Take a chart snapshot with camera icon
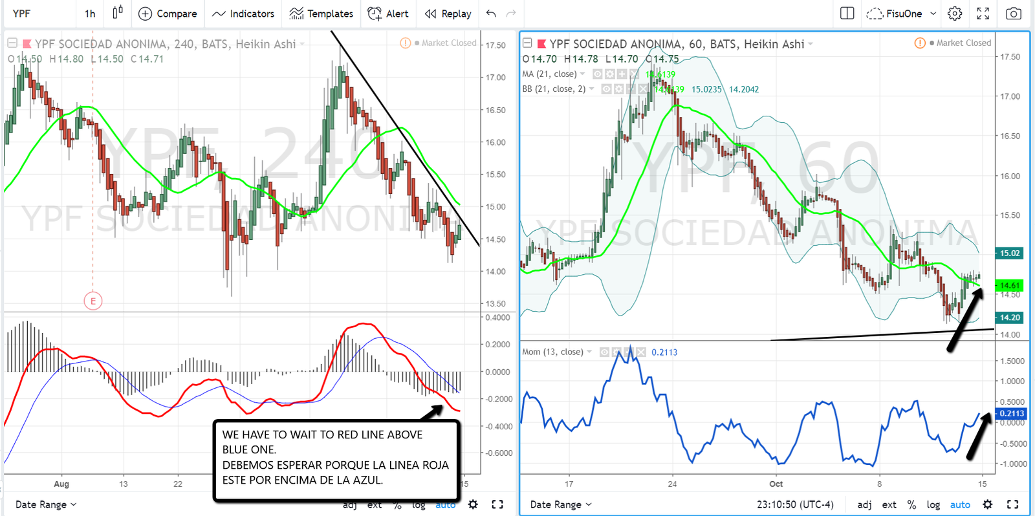Image resolution: width=1035 pixels, height=516 pixels. (x=1013, y=14)
